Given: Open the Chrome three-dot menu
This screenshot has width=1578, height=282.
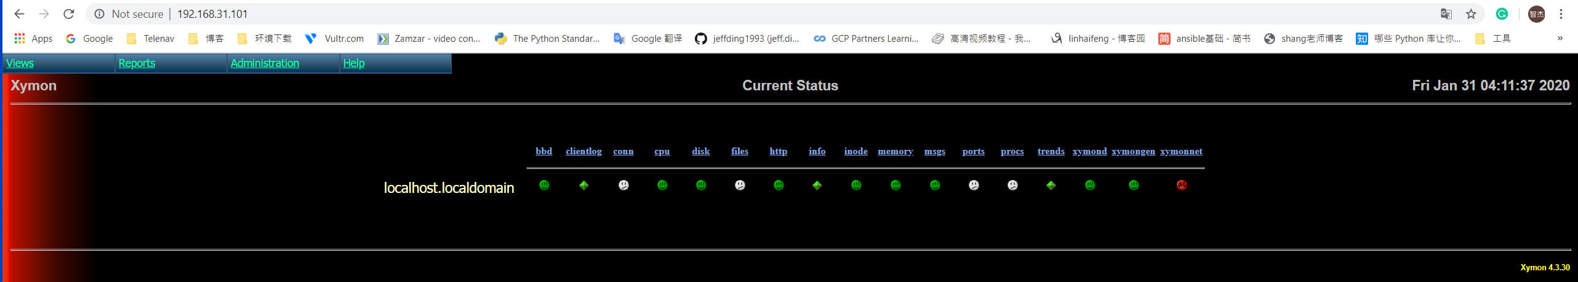Looking at the screenshot, I should pyautogui.click(x=1561, y=14).
